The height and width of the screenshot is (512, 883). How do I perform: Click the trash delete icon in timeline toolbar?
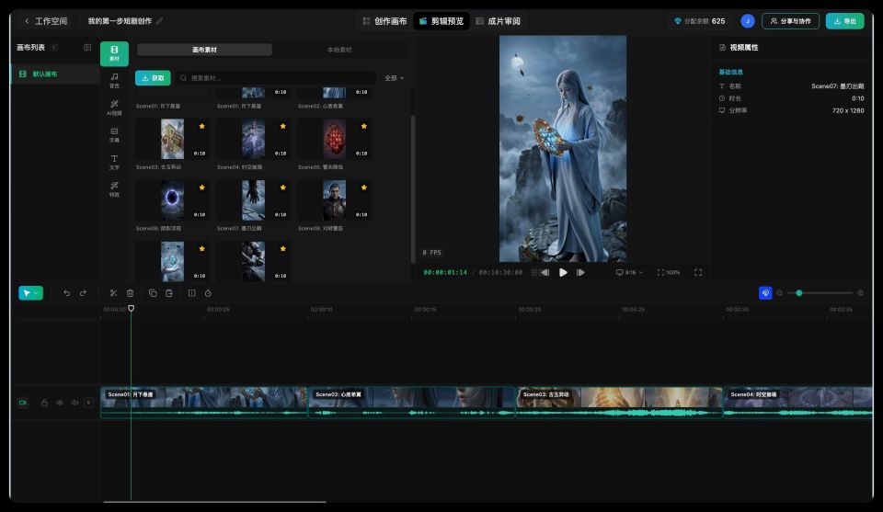[x=130, y=293]
